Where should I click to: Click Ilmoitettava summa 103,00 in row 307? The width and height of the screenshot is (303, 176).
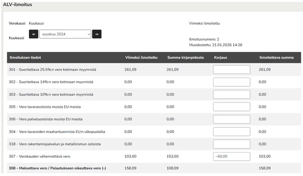coord(265,156)
